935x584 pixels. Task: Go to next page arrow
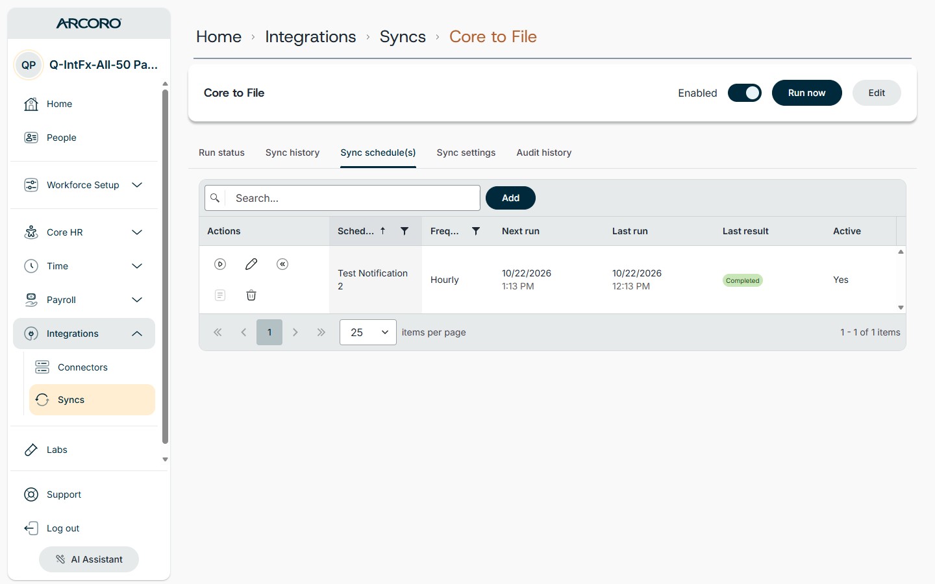pyautogui.click(x=295, y=332)
